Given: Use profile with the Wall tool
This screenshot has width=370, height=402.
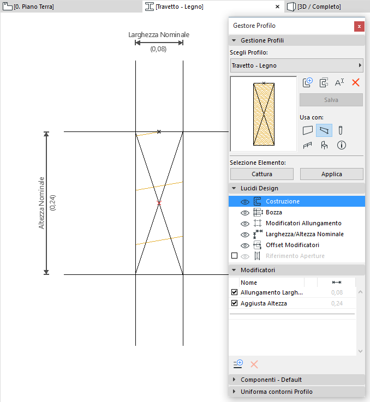Looking at the screenshot, I should (308, 130).
